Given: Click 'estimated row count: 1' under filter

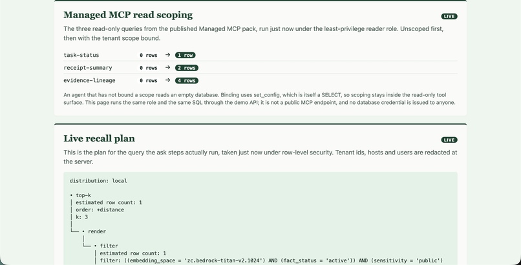Looking at the screenshot, I should click(133, 253).
